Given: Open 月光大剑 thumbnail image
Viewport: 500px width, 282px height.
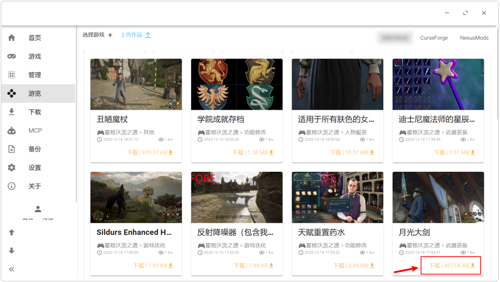Looking at the screenshot, I should click(x=438, y=197).
